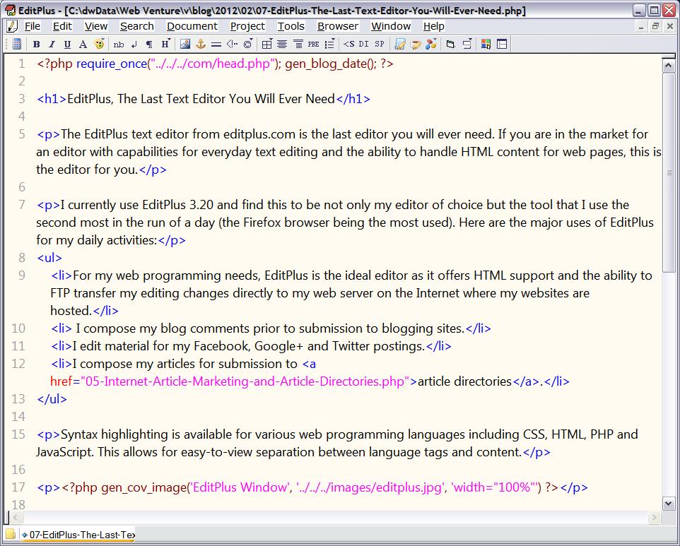Click the blockquote indent icon
The width and height of the screenshot is (680, 546).
[298, 44]
